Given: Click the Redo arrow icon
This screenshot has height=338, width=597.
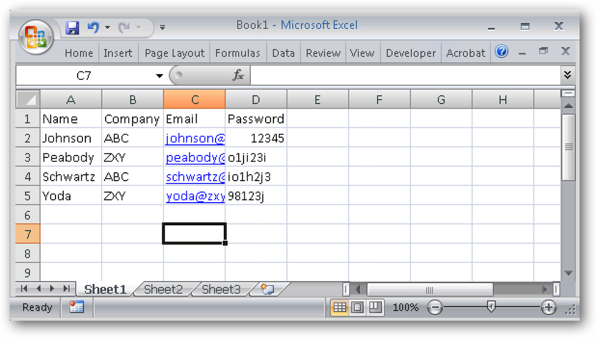Looking at the screenshot, I should (x=124, y=27).
